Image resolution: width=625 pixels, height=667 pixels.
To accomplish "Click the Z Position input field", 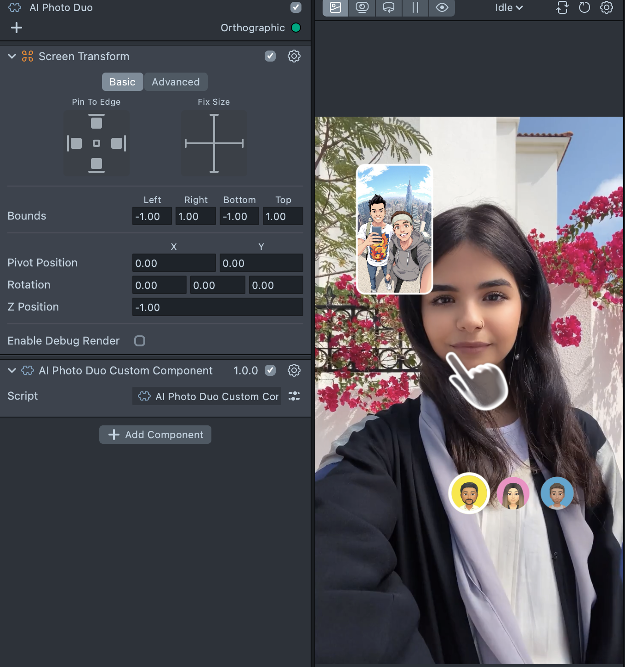I will (x=218, y=307).
